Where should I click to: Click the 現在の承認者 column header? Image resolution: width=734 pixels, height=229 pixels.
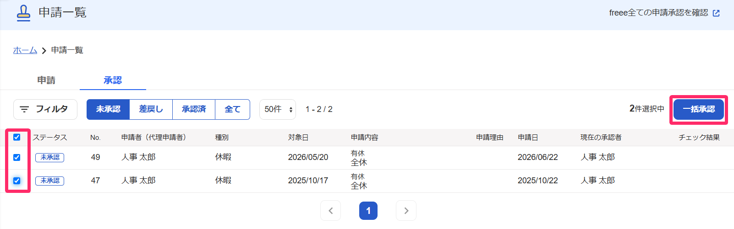point(601,137)
